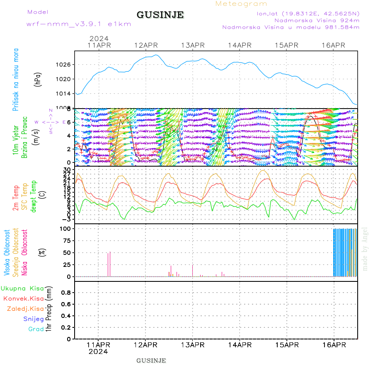This screenshot has width=373, height=373.
Task: Click the 'Srednja Oblacnost' orange legend label
Action: click(x=15, y=253)
